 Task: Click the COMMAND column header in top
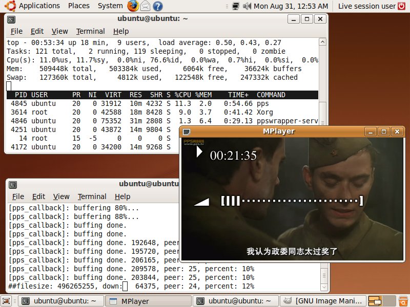(x=271, y=95)
